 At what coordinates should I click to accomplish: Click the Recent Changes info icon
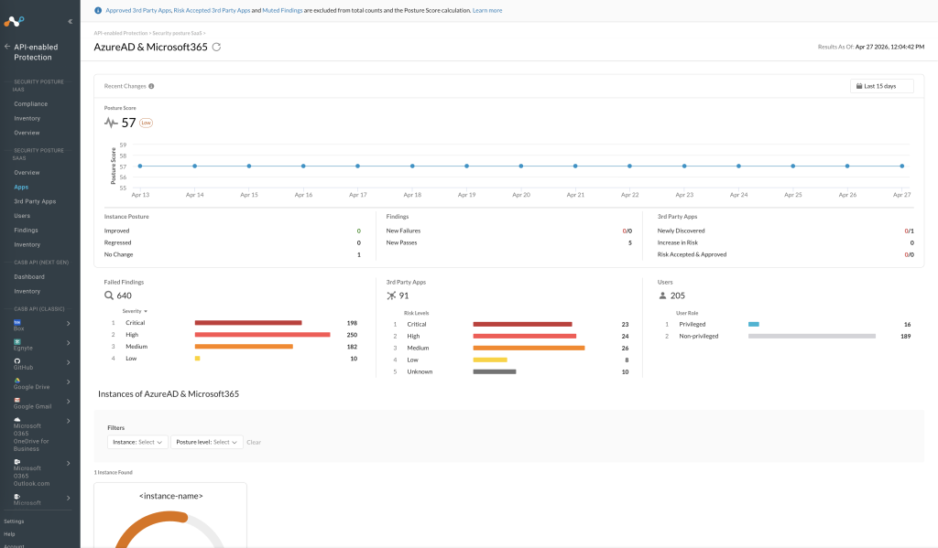[151, 86]
